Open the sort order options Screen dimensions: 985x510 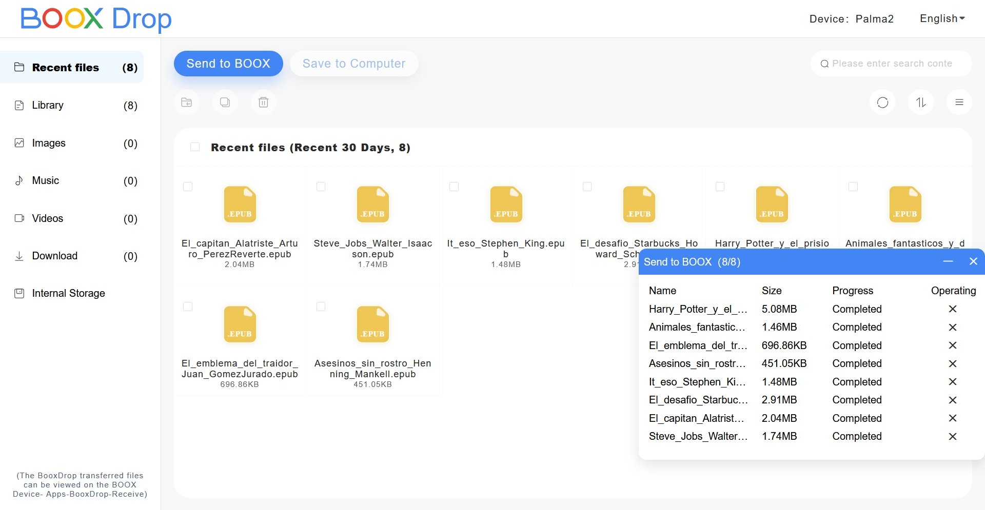click(921, 102)
